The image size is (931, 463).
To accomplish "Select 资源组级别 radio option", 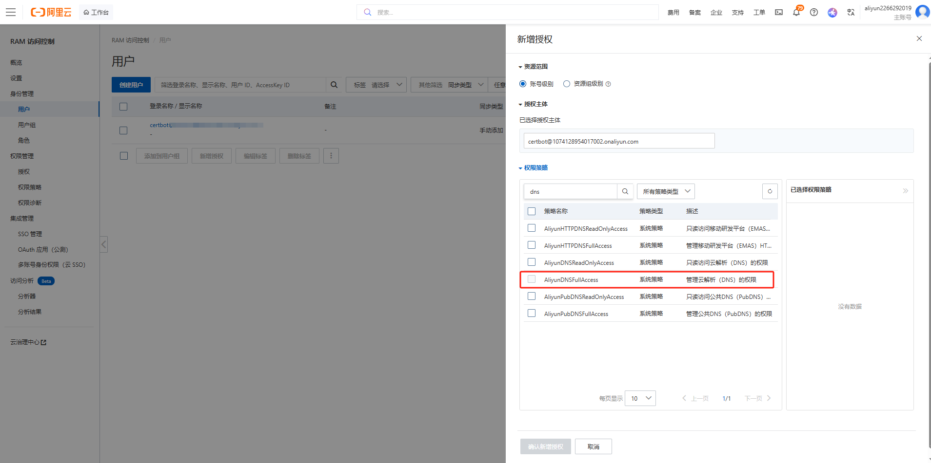I will [x=567, y=84].
